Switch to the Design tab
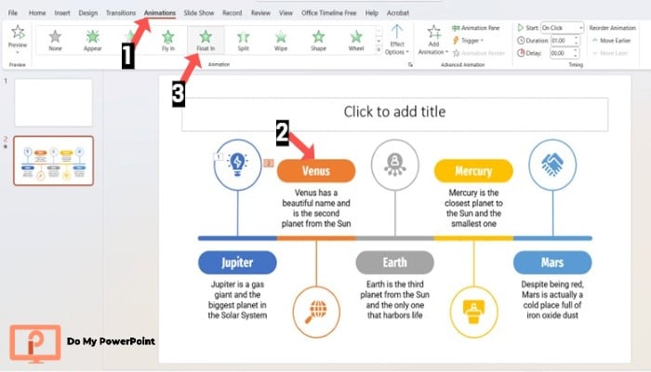 (x=88, y=13)
